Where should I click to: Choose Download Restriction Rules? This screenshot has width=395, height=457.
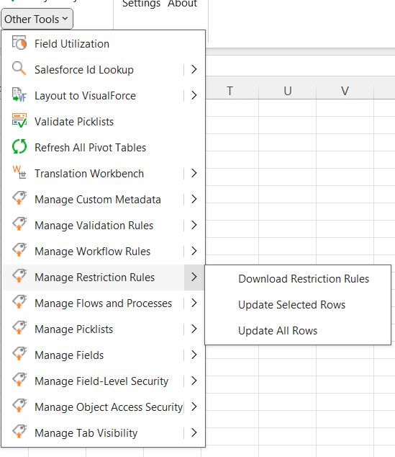[298, 279]
